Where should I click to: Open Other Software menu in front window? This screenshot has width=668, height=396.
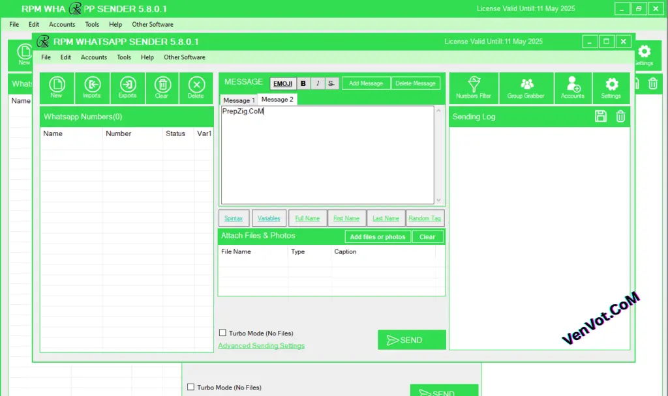click(x=185, y=57)
